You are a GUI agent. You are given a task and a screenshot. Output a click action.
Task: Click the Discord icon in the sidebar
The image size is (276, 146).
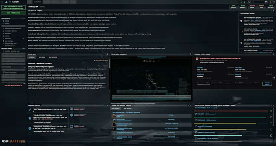(x=4, y=34)
